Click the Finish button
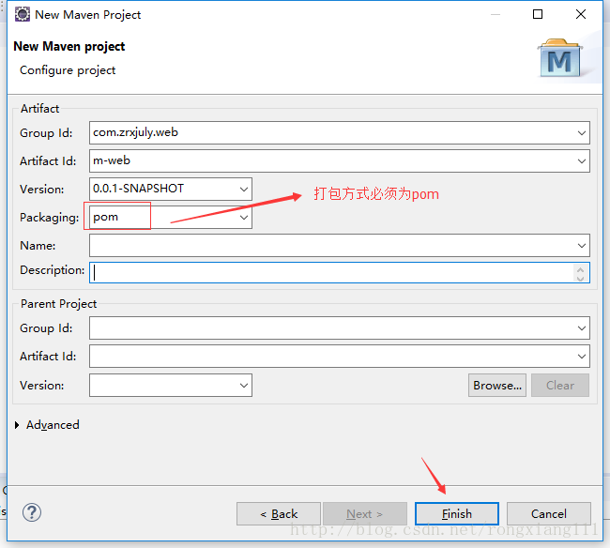 point(457,514)
